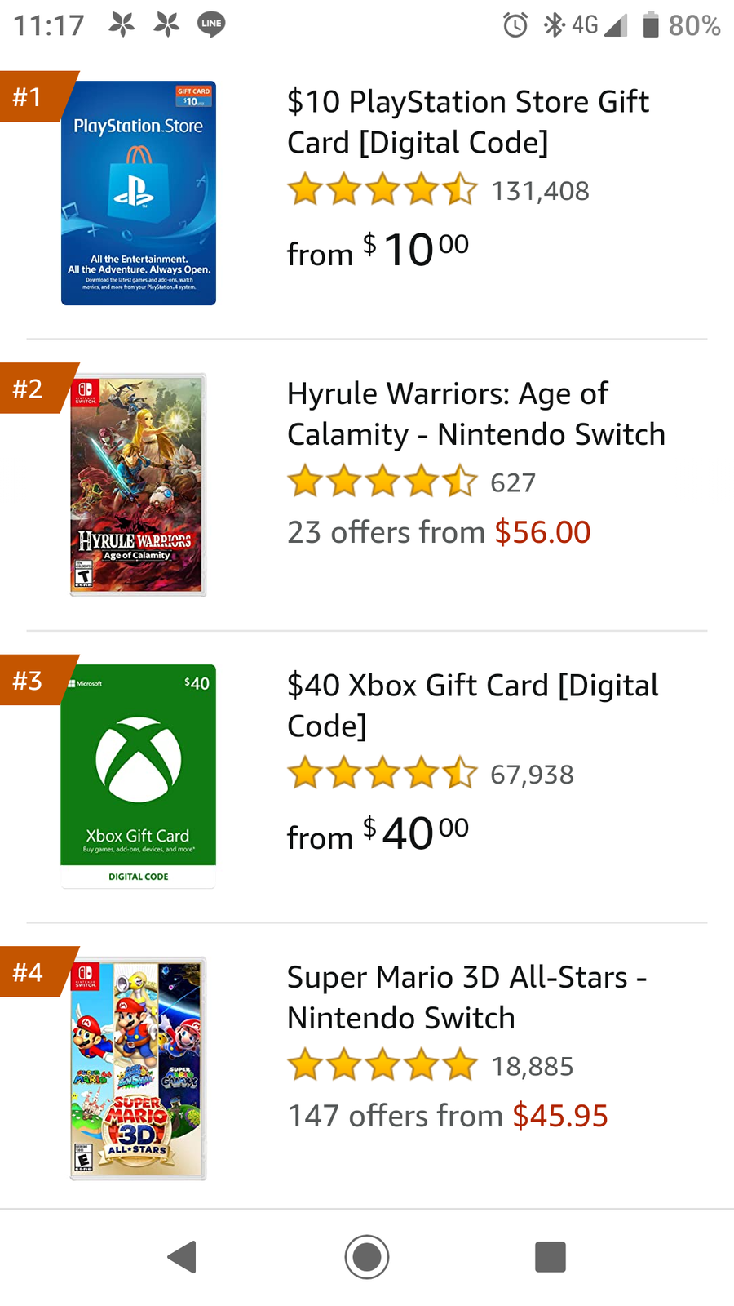Screen dimensions: 734x1306
Task: Tap the battery status icon
Action: (651, 25)
